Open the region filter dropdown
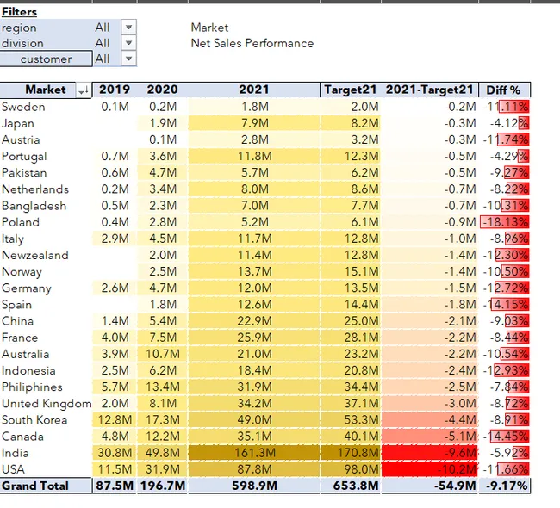 click(x=128, y=28)
